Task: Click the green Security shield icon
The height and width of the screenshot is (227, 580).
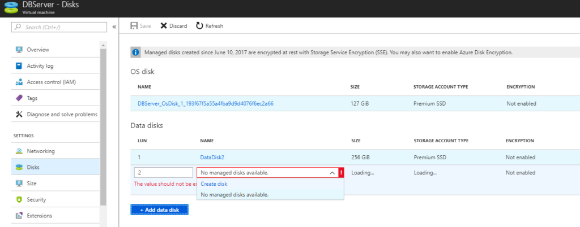Action: coord(19,200)
